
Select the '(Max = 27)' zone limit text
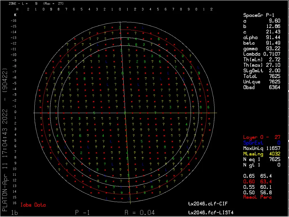coord(53,3)
